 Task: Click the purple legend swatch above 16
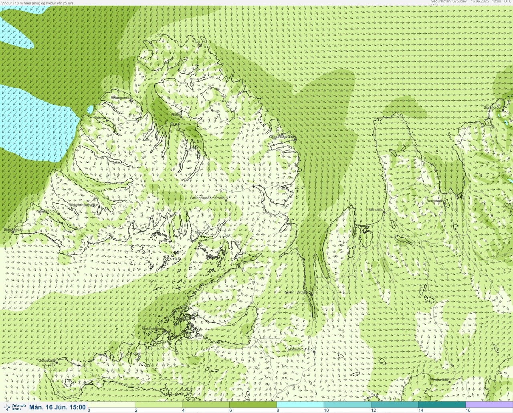489,405
